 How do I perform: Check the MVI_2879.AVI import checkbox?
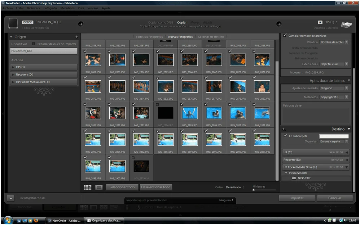pos(133,158)
